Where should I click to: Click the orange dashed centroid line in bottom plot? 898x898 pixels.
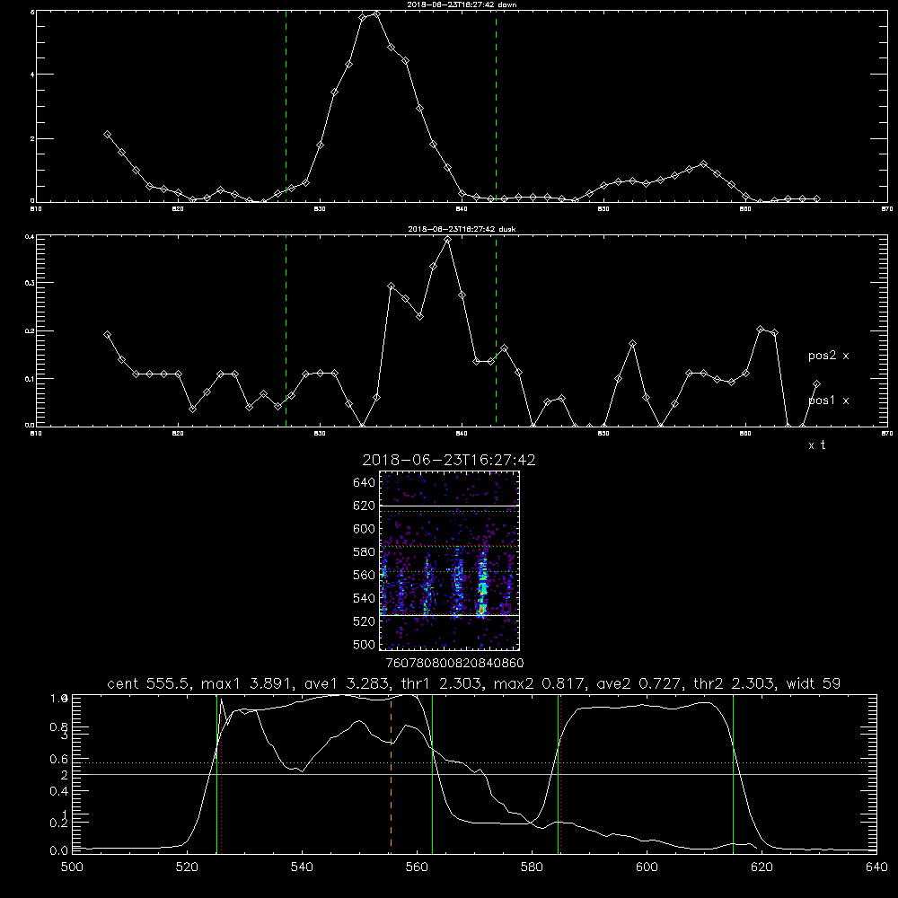pyautogui.click(x=392, y=773)
